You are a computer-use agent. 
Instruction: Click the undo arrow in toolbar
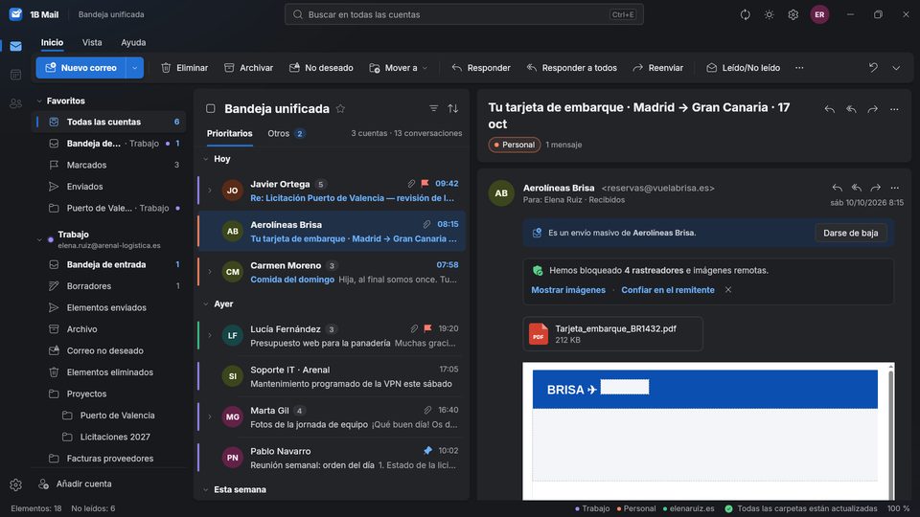(873, 68)
